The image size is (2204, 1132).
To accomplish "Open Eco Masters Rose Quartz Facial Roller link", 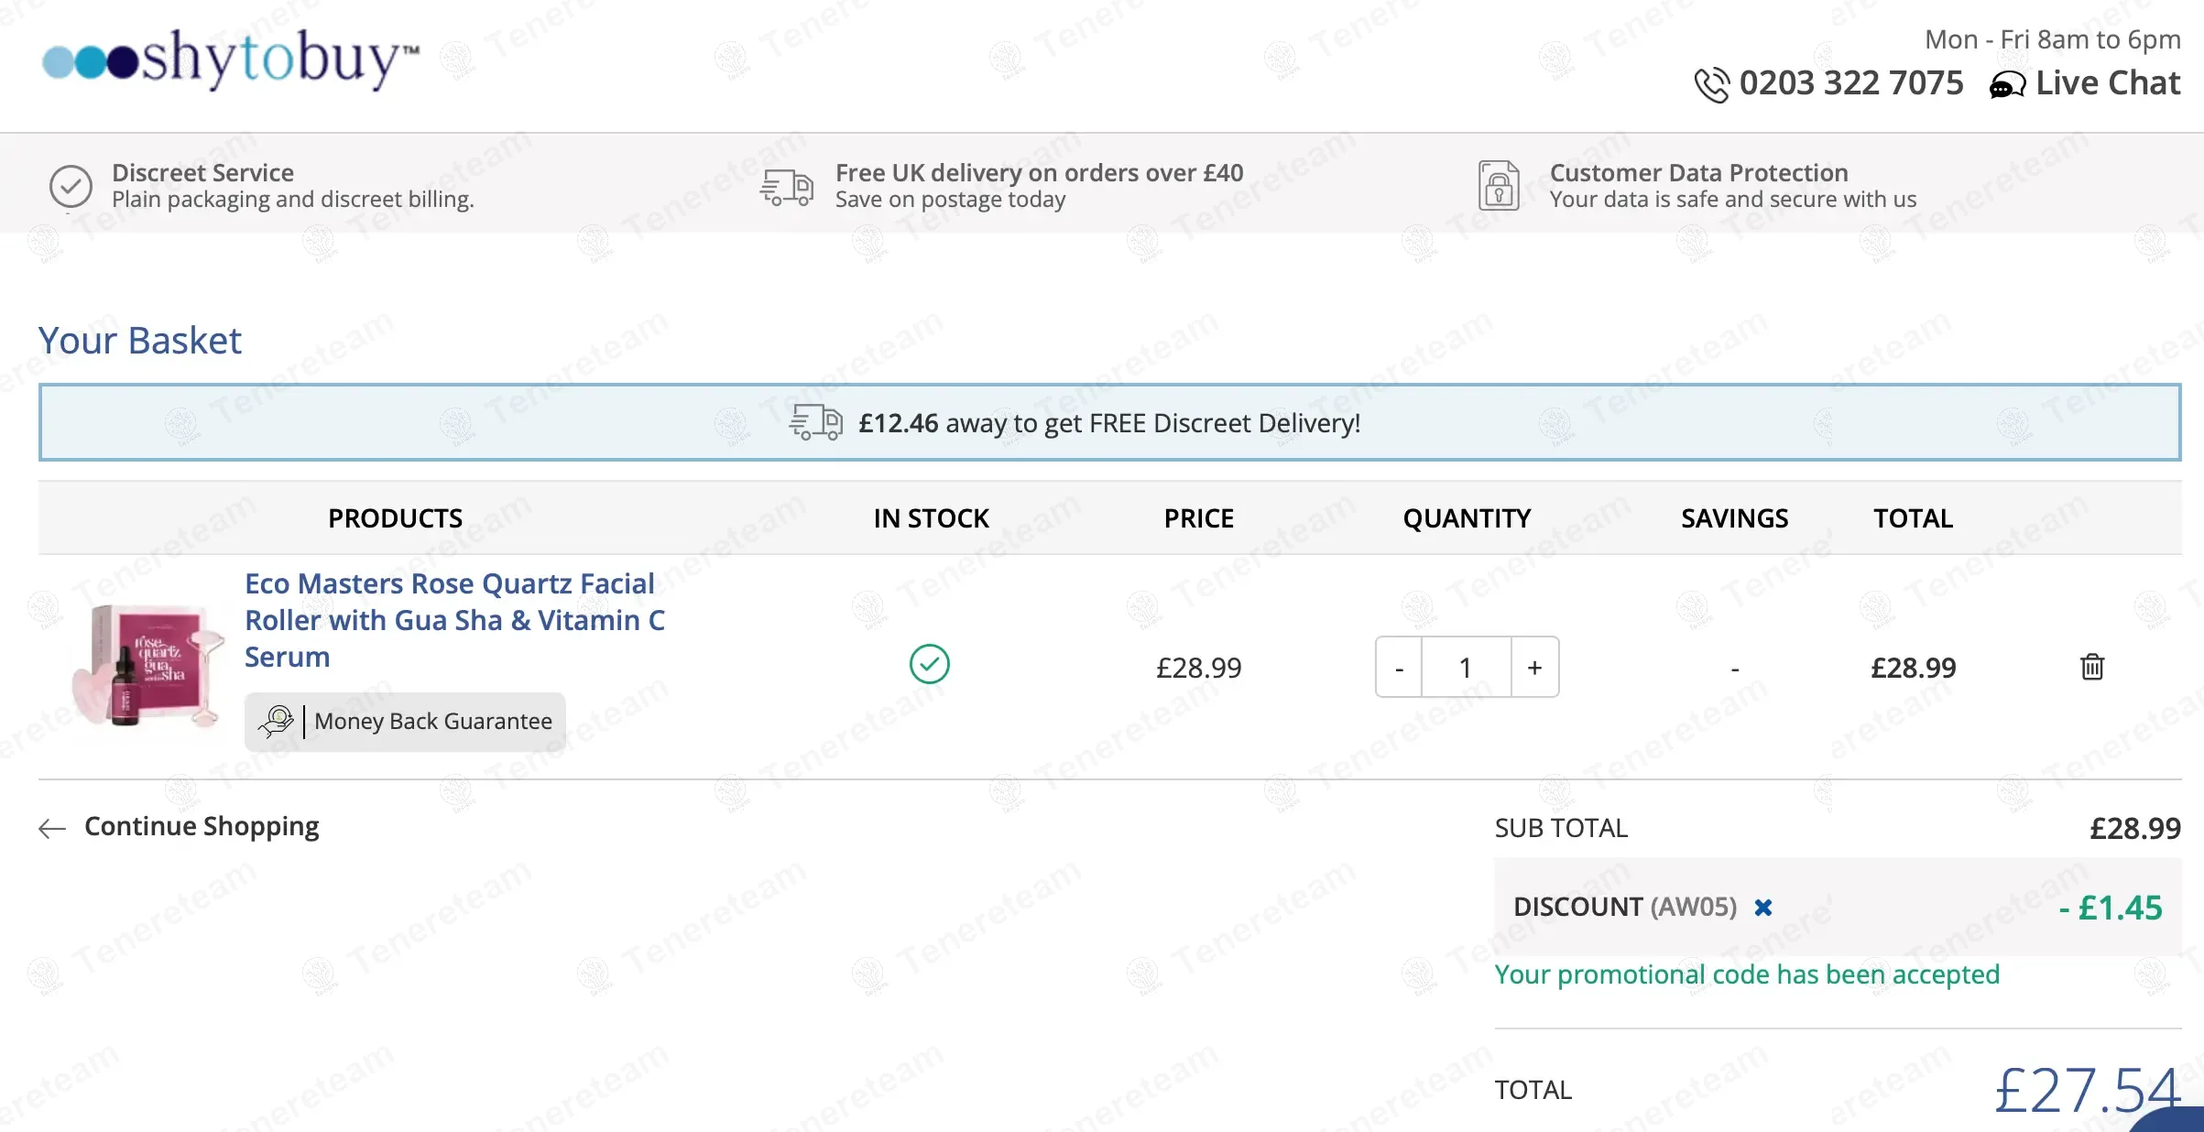I will point(454,620).
